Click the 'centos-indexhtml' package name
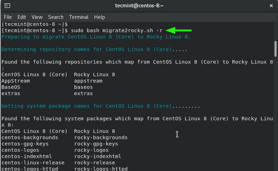The image size is (278, 171). [x=27, y=156]
